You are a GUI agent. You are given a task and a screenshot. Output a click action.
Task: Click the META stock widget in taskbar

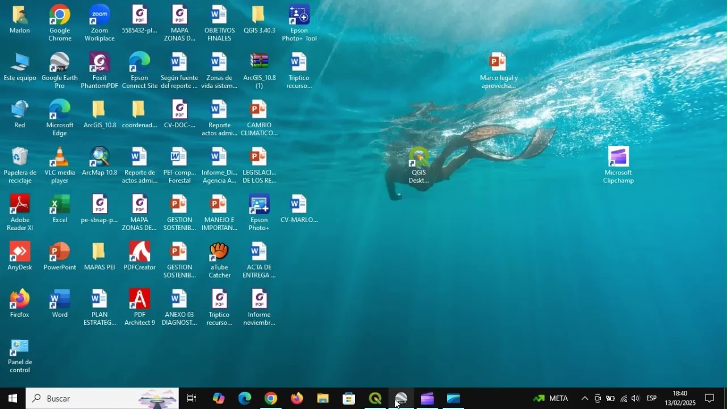pos(551,398)
